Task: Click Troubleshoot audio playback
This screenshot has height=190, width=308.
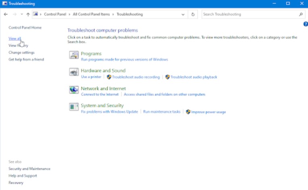Action: [194, 77]
